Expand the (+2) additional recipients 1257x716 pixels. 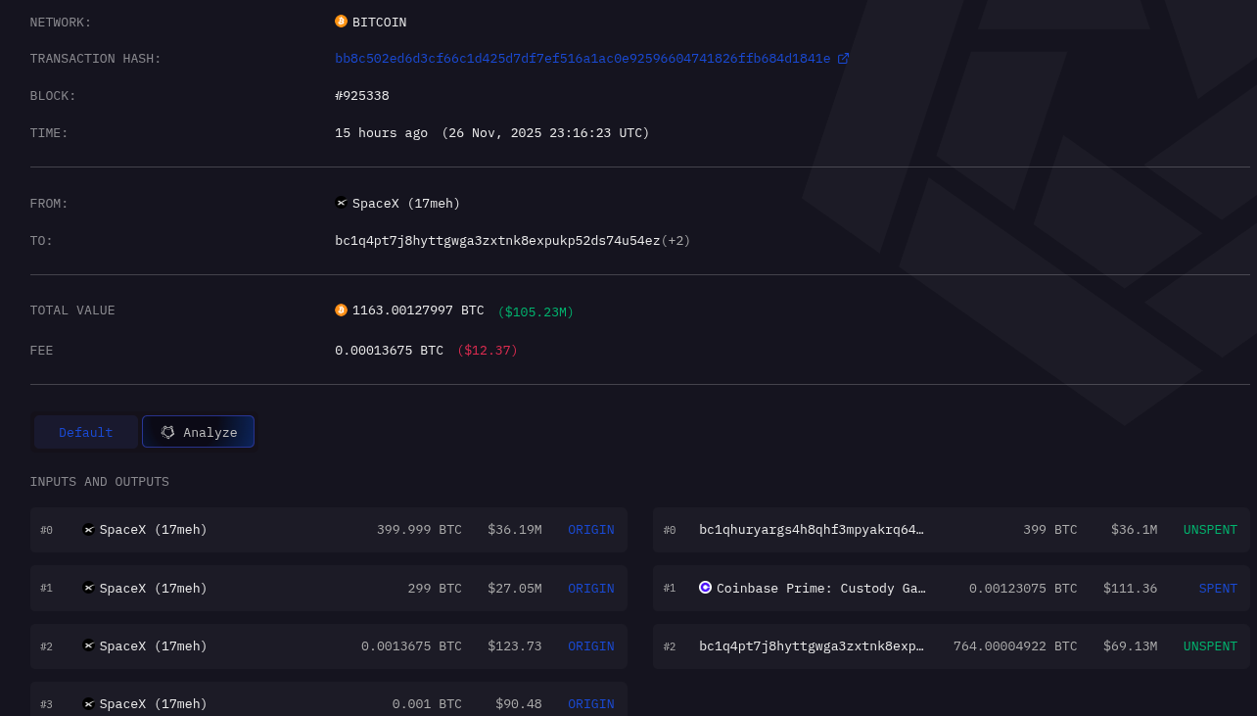[675, 241]
